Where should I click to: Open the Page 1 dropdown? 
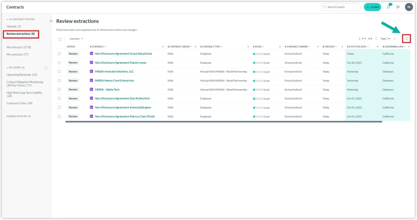click(x=385, y=39)
